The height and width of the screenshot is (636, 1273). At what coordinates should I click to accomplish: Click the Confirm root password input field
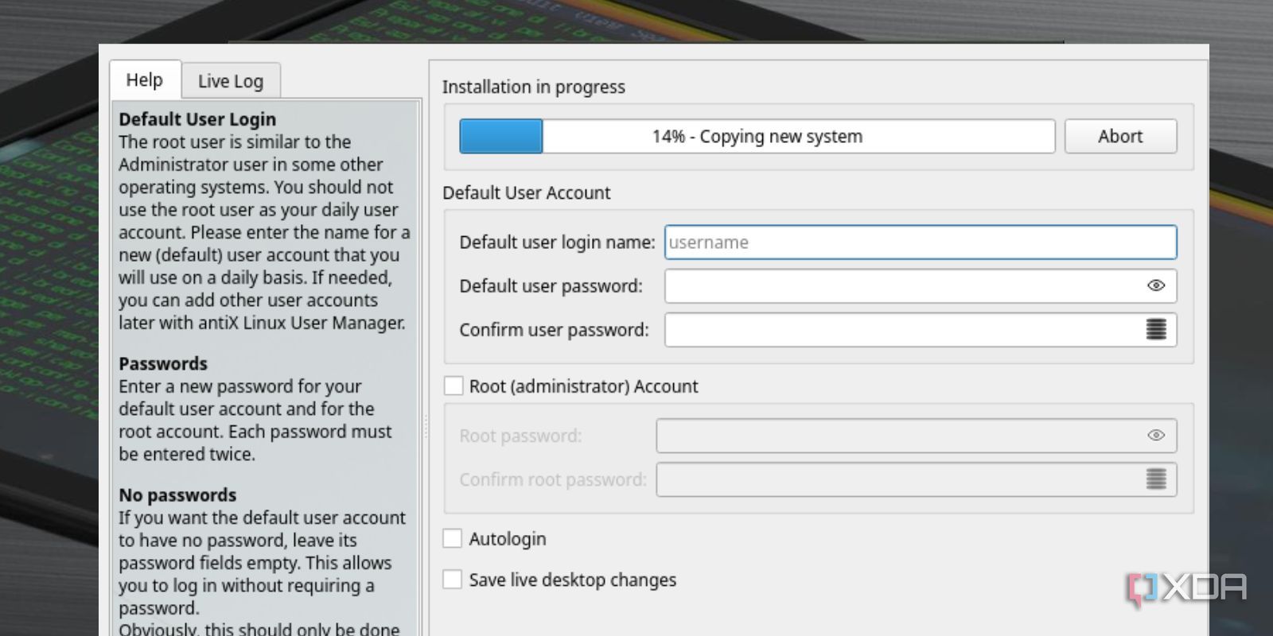point(917,479)
